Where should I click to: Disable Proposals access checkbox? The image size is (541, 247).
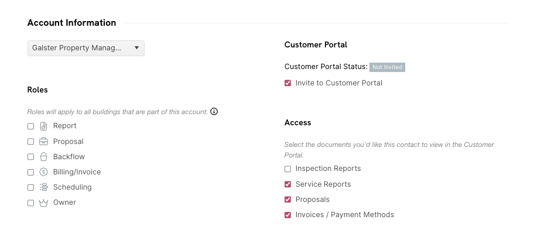click(287, 200)
